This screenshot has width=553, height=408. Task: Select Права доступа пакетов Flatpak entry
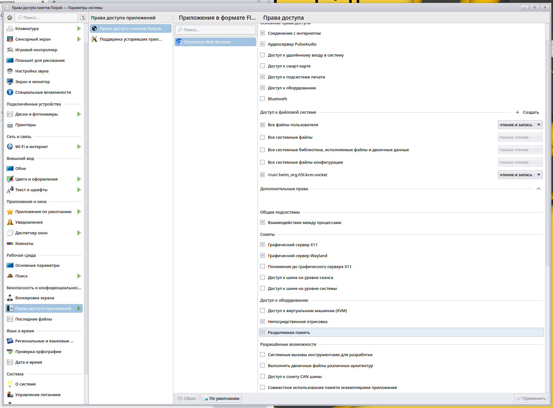pyautogui.click(x=131, y=28)
